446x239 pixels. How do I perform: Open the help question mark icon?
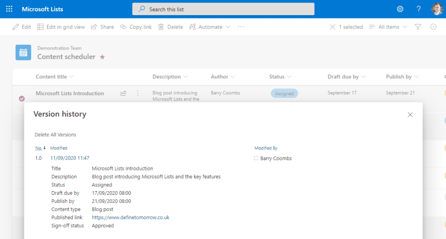(x=419, y=9)
